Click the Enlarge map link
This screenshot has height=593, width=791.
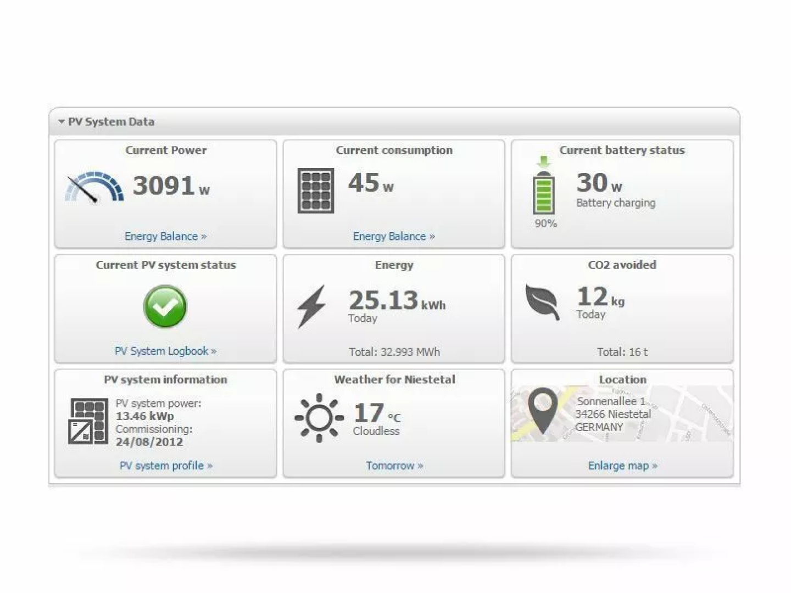(x=623, y=466)
